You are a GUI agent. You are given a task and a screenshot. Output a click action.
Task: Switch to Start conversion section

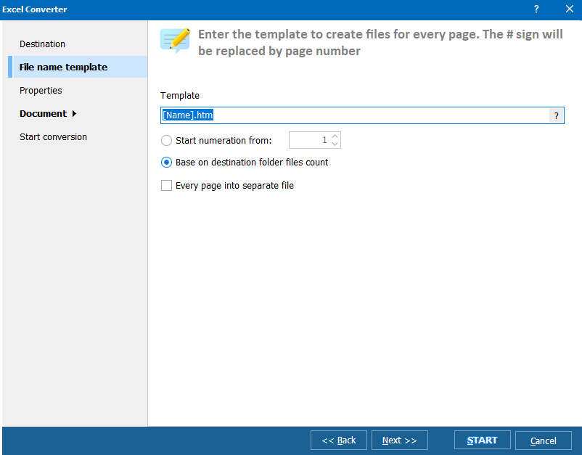click(53, 137)
